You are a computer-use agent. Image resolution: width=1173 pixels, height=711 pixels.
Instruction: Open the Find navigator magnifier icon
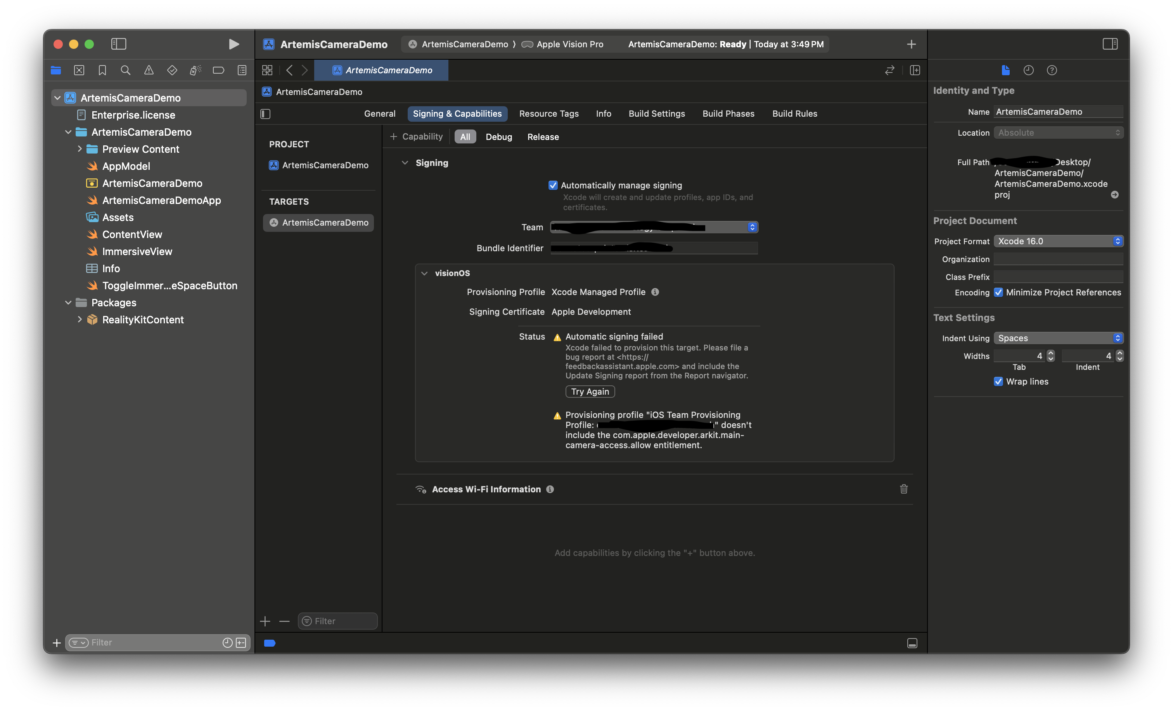click(x=126, y=71)
